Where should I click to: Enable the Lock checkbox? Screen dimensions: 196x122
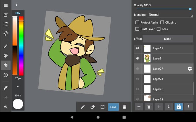point(159,29)
